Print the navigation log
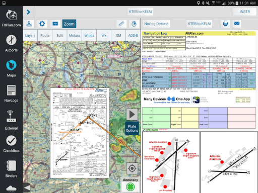Screen dimensions: 258x193 (x=226, y=24)
